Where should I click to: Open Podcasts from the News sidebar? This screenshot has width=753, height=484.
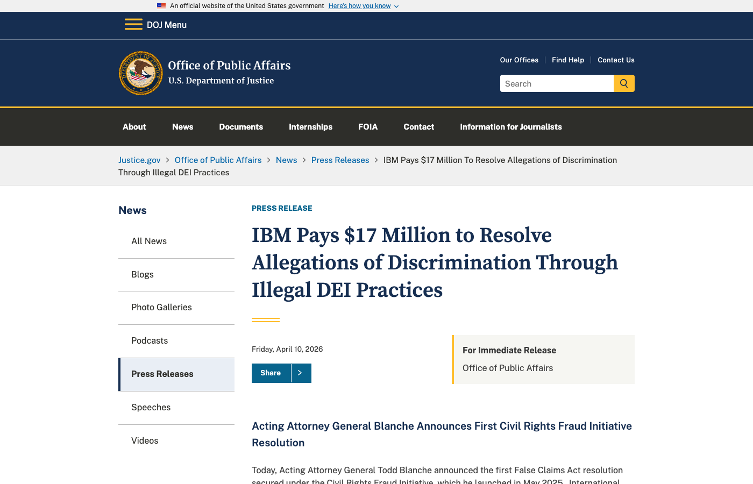pyautogui.click(x=150, y=341)
